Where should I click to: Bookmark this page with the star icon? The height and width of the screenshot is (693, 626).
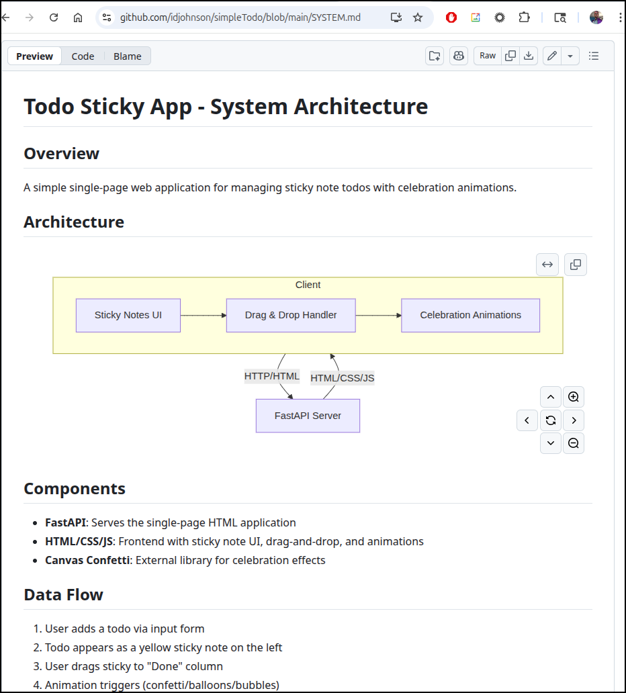(418, 17)
